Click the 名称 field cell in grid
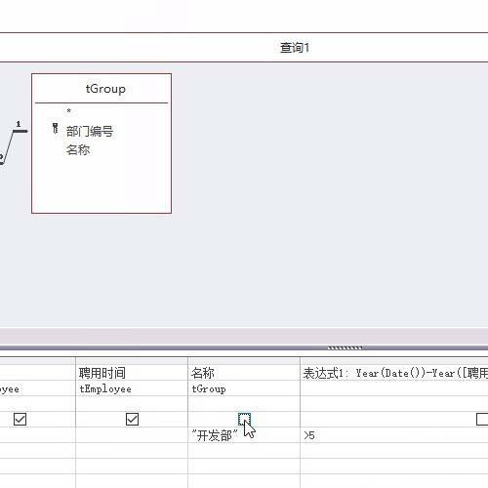488x488 pixels. pyautogui.click(x=244, y=373)
